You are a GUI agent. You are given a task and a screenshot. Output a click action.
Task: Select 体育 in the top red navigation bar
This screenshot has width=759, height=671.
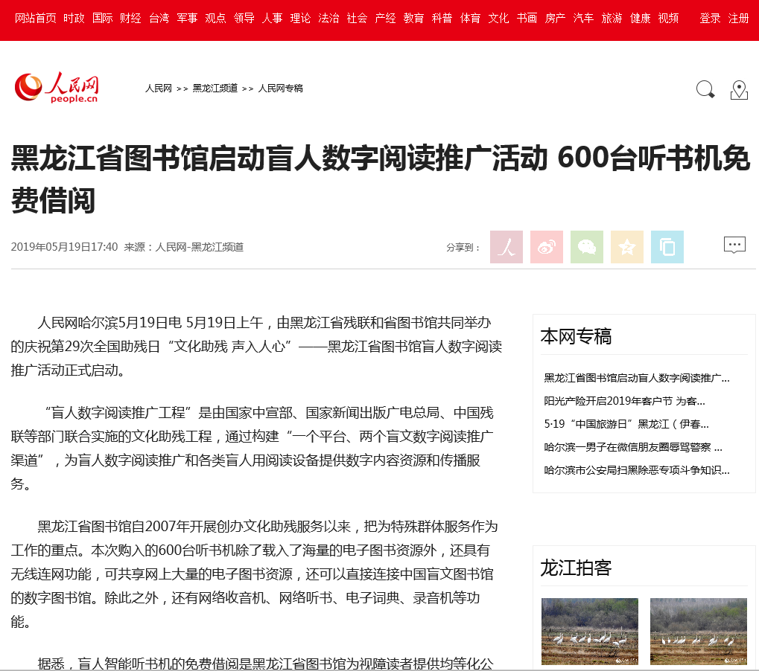[470, 18]
